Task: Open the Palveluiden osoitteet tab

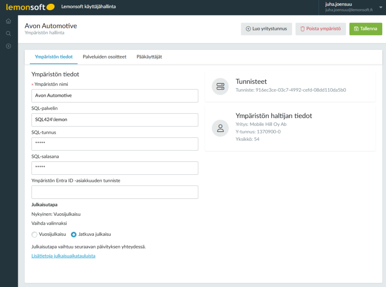Action: pos(104,57)
